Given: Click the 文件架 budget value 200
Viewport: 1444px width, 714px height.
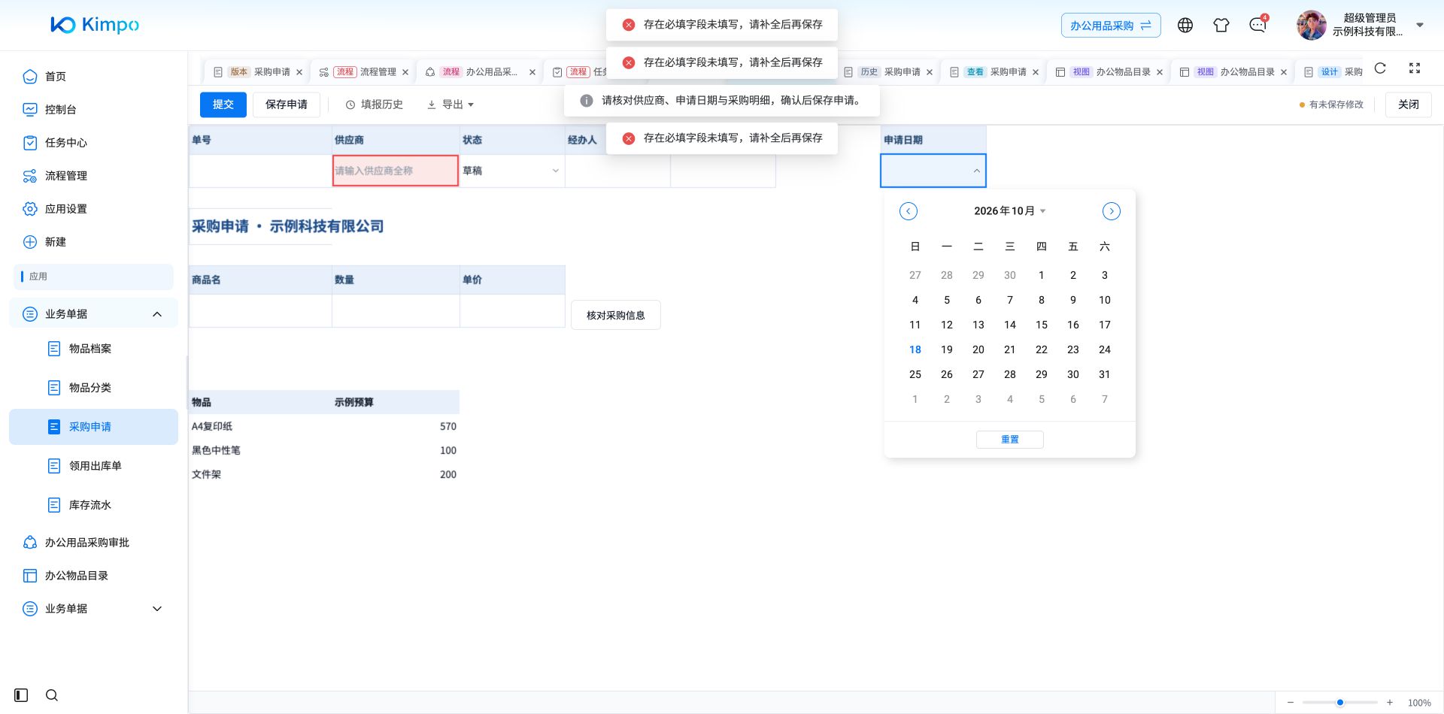Looking at the screenshot, I should point(448,474).
